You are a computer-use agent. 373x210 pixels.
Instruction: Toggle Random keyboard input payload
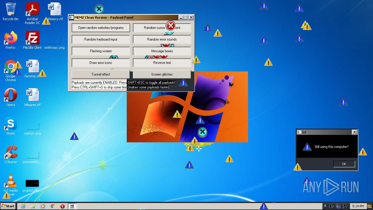(101, 39)
